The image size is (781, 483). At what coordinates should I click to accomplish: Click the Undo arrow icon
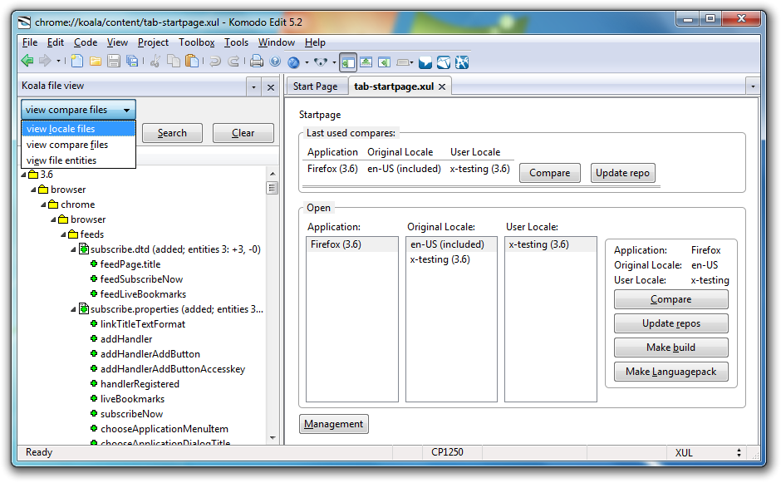tap(215, 62)
